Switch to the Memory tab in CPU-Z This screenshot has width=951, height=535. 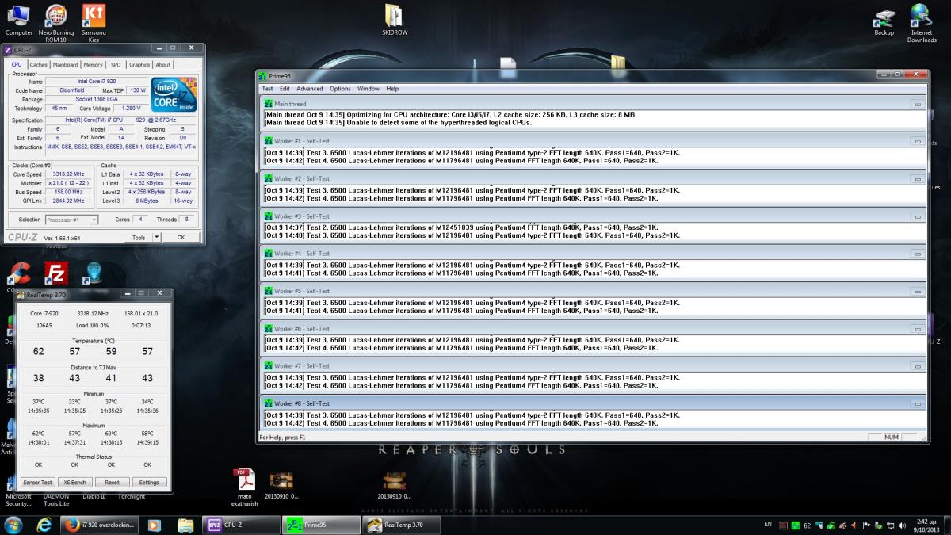pos(93,65)
